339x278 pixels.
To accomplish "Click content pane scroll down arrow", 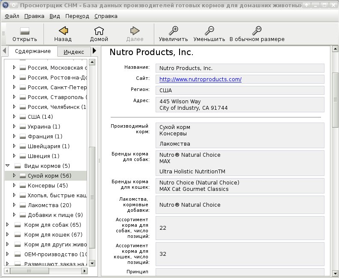I will [335, 273].
